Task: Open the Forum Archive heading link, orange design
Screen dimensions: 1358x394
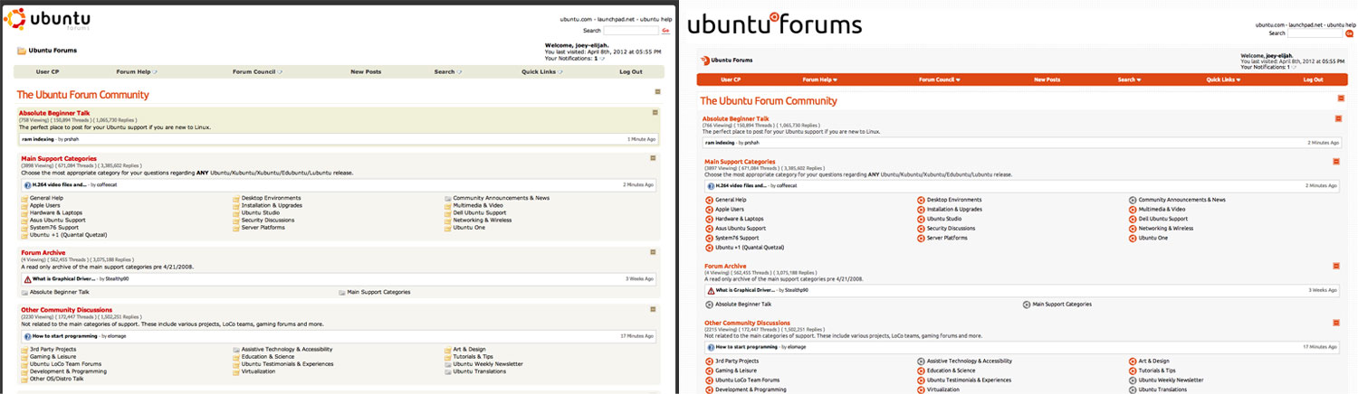Action: click(724, 266)
